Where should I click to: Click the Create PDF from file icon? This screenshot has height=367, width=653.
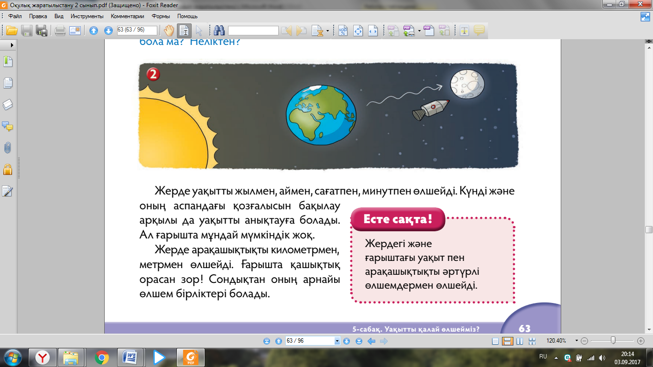[393, 31]
